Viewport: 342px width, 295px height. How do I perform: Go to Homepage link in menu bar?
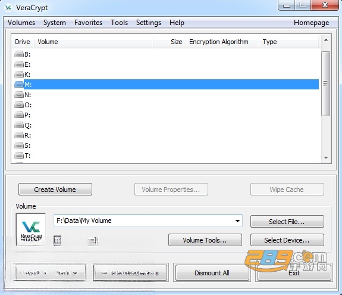pyautogui.click(x=311, y=23)
